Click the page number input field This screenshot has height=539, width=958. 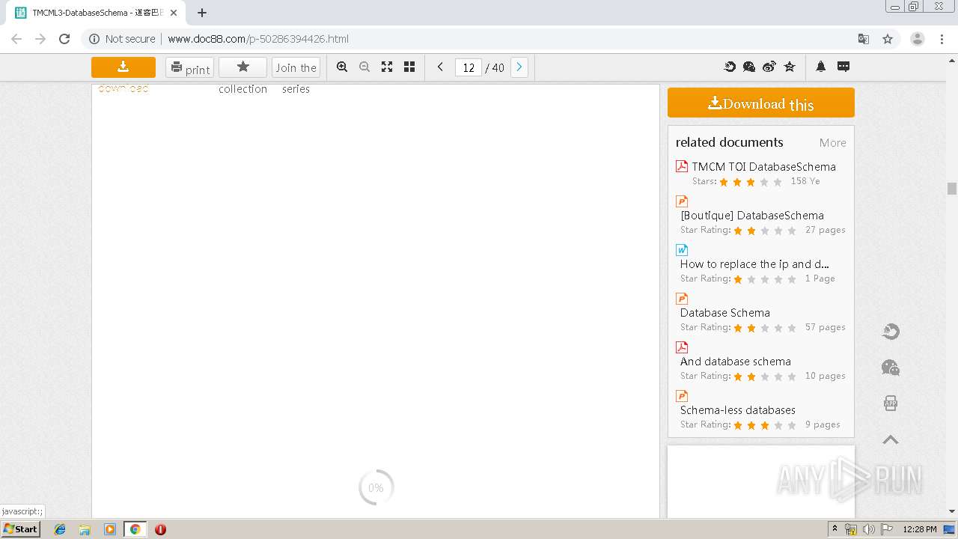pyautogui.click(x=469, y=67)
